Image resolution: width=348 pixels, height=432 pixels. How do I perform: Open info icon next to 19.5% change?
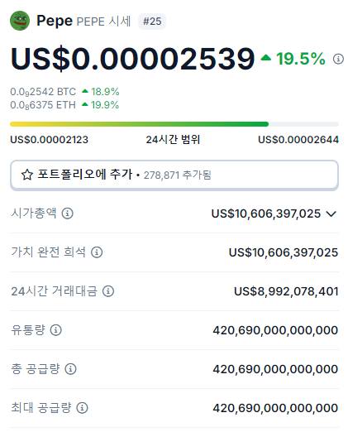click(338, 59)
